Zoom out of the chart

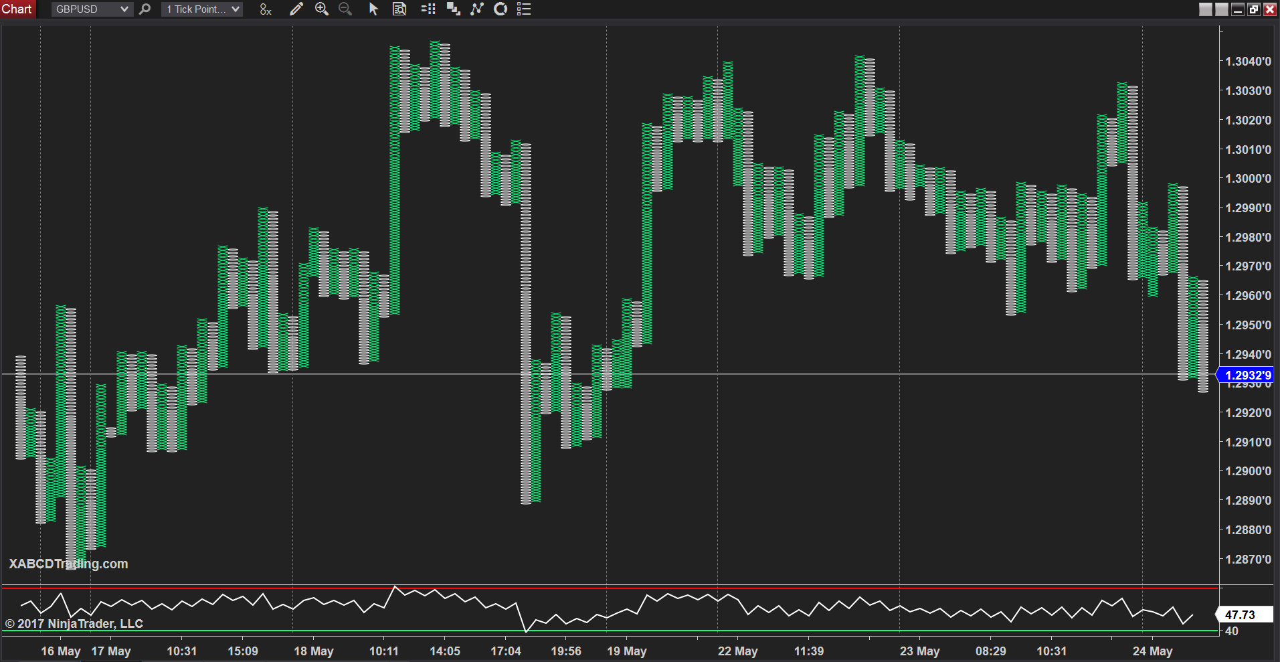click(x=345, y=9)
